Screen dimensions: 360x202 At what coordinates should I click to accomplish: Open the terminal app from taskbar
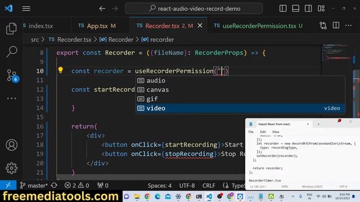pyautogui.click(x=199, y=196)
